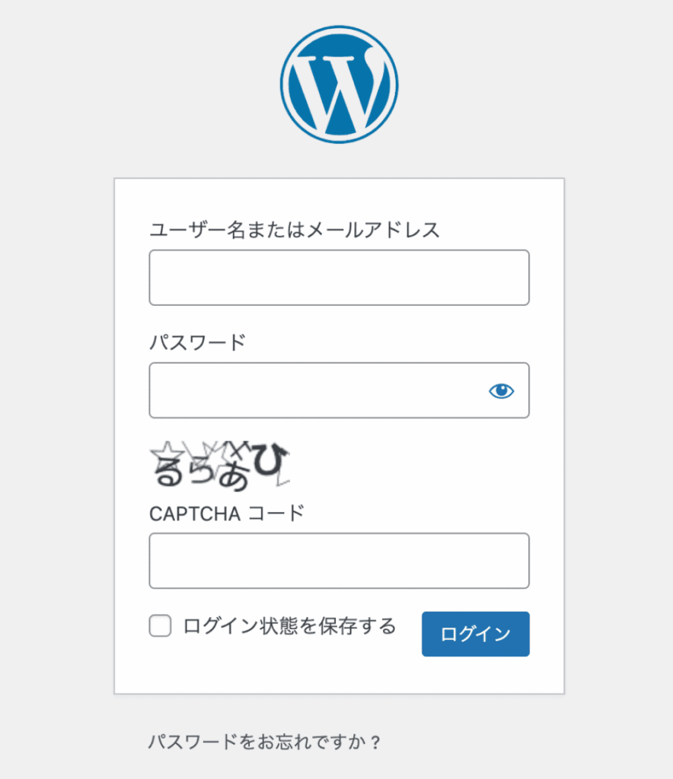Open the パスワードをお忘れですか？ link
The height and width of the screenshot is (779, 673).
pyautogui.click(x=264, y=742)
